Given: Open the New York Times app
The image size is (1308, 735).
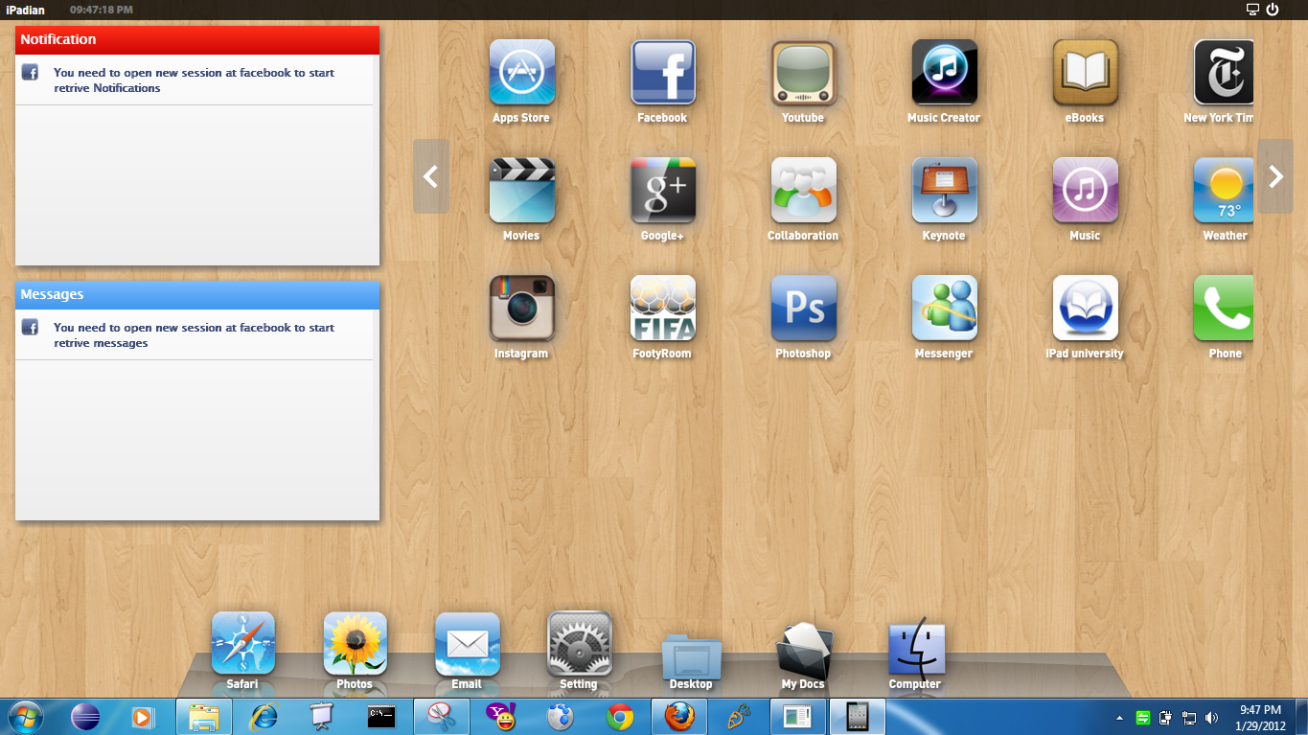Looking at the screenshot, I should (1224, 72).
